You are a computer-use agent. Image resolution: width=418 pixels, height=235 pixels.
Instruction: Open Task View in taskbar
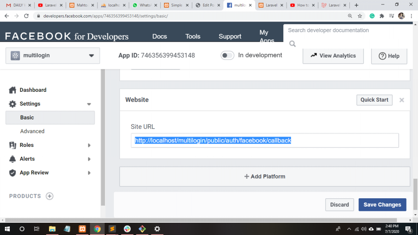[x=36, y=229]
